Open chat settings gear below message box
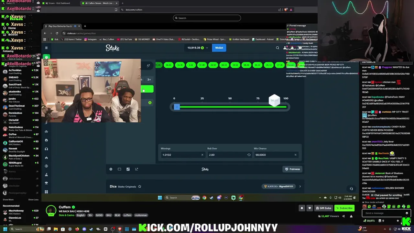 [398, 221]
